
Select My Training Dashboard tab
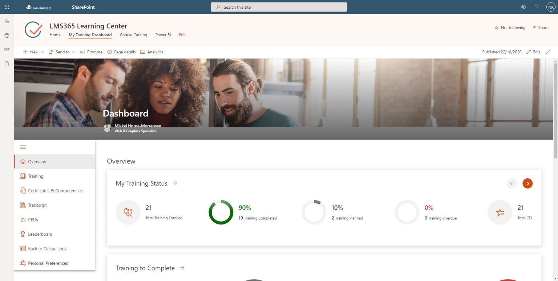point(90,35)
